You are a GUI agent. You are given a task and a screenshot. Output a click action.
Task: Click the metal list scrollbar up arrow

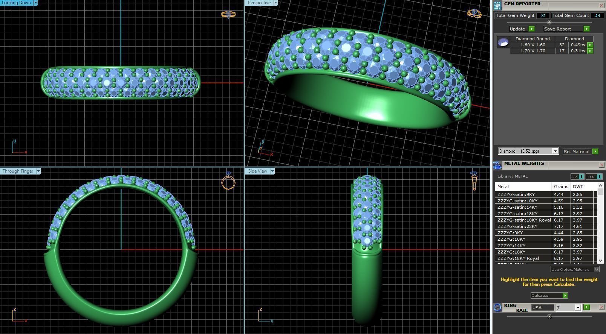[600, 186]
